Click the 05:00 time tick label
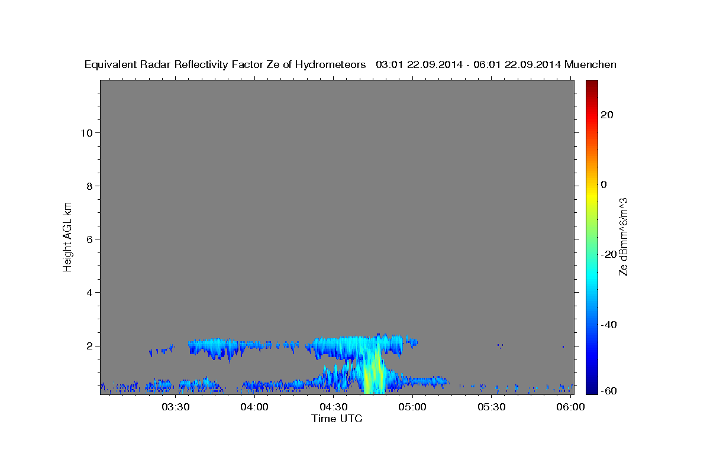This screenshot has height=473, width=710. click(413, 407)
